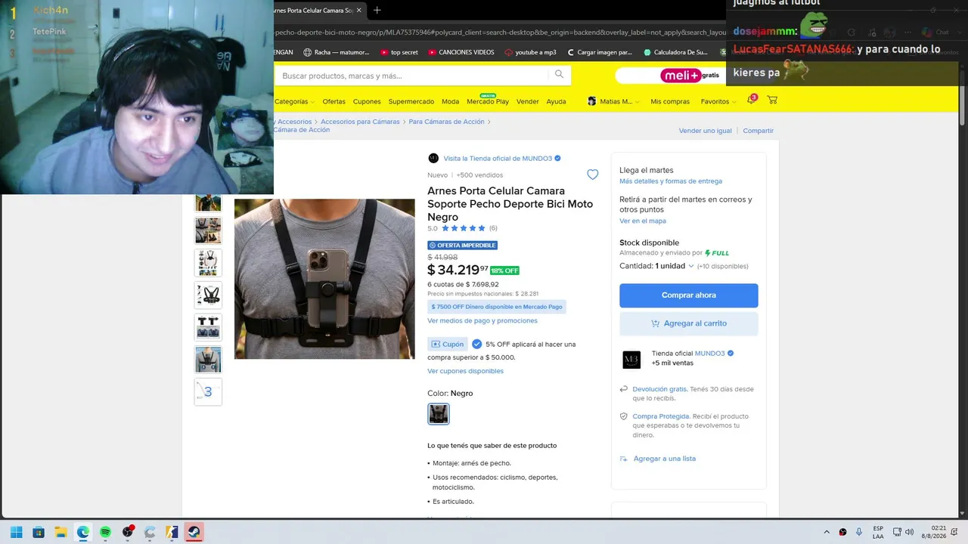Open the CANCIONES VIDEOS bookmark
Screen dimensions: 968x544
pyautogui.click(x=461, y=52)
